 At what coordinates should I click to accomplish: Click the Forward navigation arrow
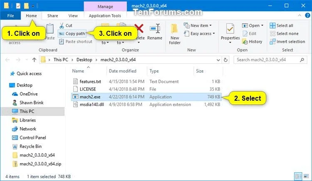pos(18,60)
